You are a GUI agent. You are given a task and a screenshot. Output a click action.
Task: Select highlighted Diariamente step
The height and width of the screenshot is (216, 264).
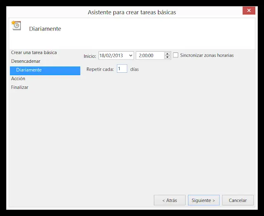pyautogui.click(x=45, y=71)
